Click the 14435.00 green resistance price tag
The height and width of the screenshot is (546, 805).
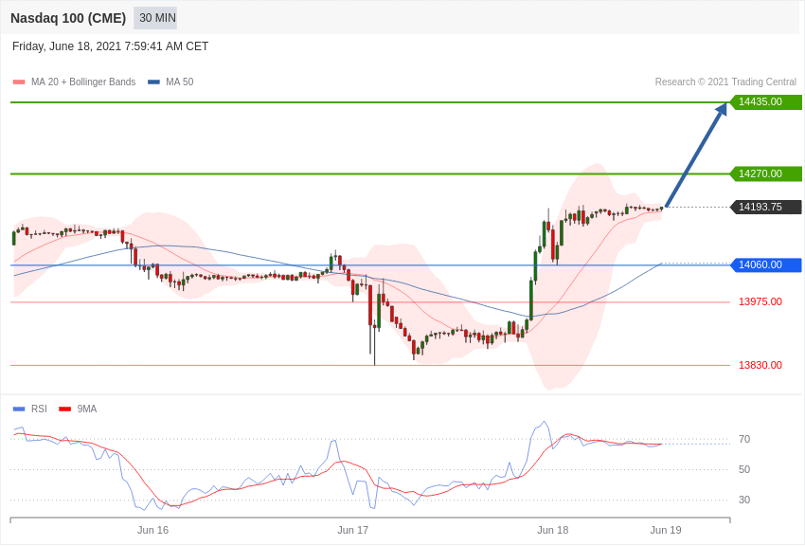tap(765, 101)
